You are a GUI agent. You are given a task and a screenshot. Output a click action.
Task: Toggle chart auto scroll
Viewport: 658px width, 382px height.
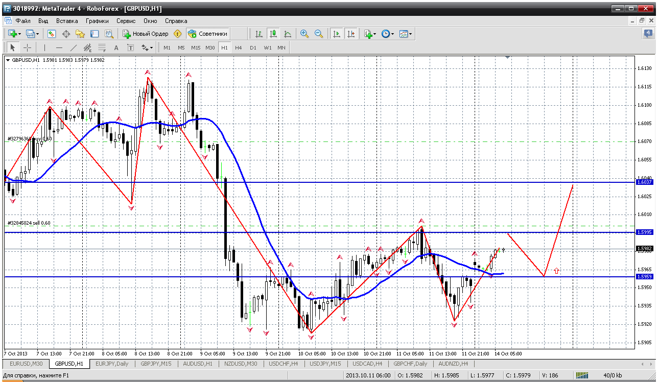[336, 34]
